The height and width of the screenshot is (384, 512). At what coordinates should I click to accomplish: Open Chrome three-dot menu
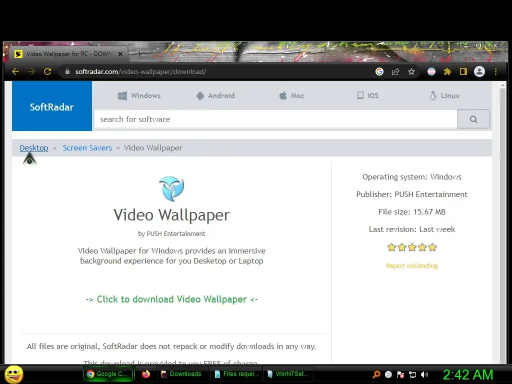[495, 71]
